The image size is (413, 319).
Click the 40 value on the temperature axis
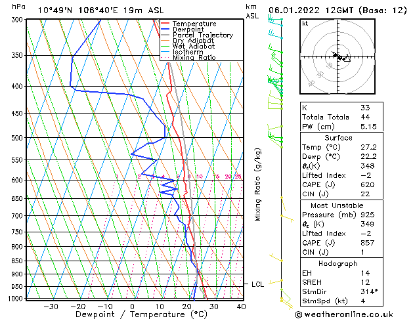pyautogui.click(x=241, y=307)
